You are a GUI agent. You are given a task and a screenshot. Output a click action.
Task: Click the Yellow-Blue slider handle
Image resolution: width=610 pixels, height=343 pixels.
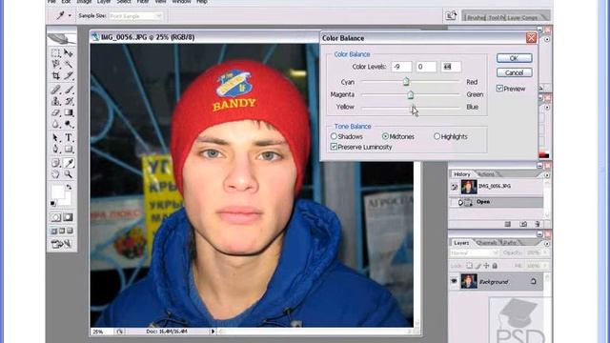[413, 108]
